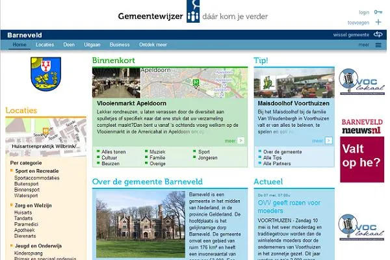Viewport: 390px width, 260px height.
Task: Click the wissel gemeente link
Action: pyautogui.click(x=351, y=35)
